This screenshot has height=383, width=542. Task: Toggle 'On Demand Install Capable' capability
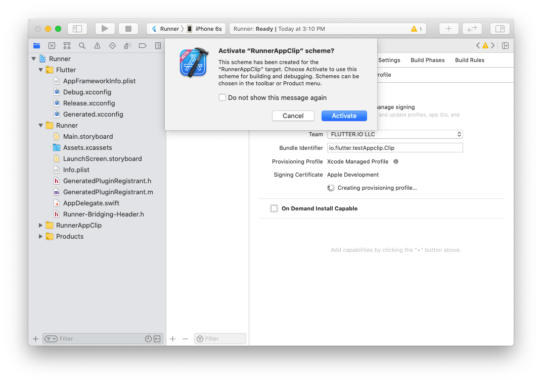[274, 208]
